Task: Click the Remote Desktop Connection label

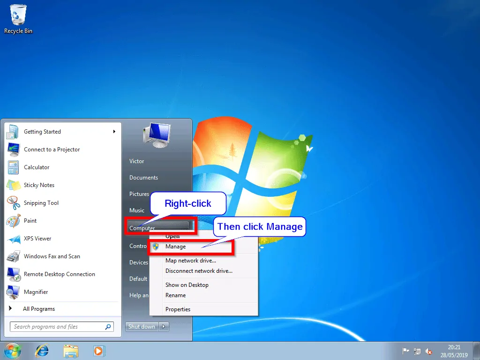Action: (60, 274)
